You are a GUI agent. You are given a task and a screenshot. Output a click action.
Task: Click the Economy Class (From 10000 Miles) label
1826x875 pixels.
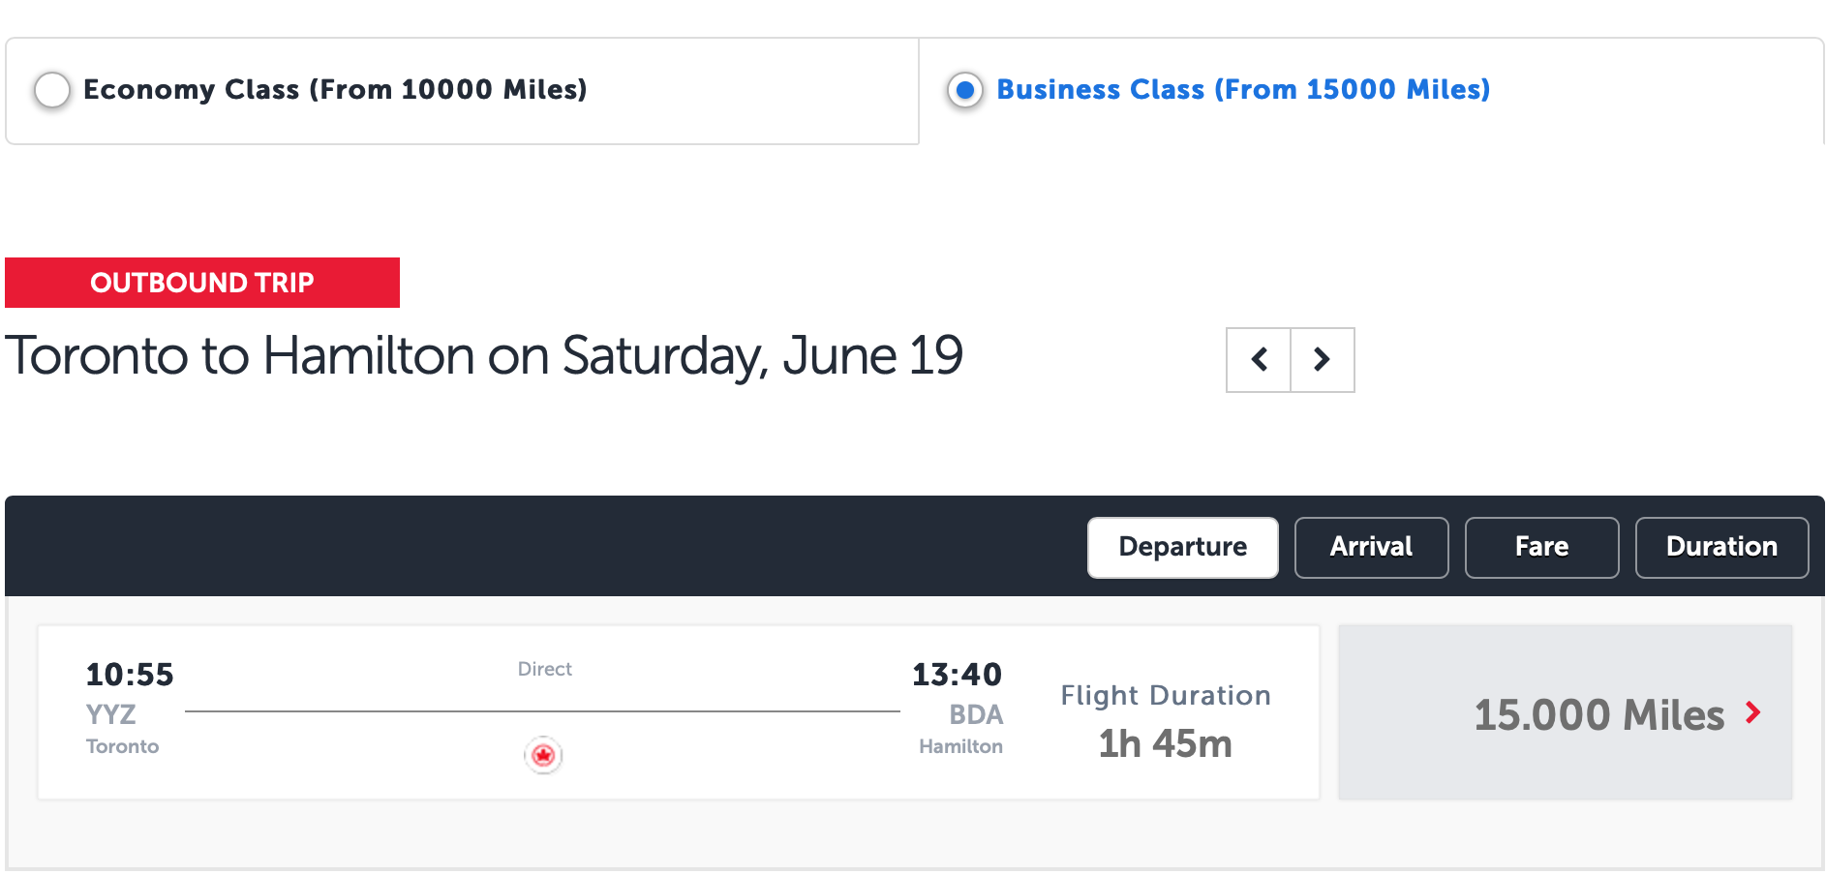(335, 89)
